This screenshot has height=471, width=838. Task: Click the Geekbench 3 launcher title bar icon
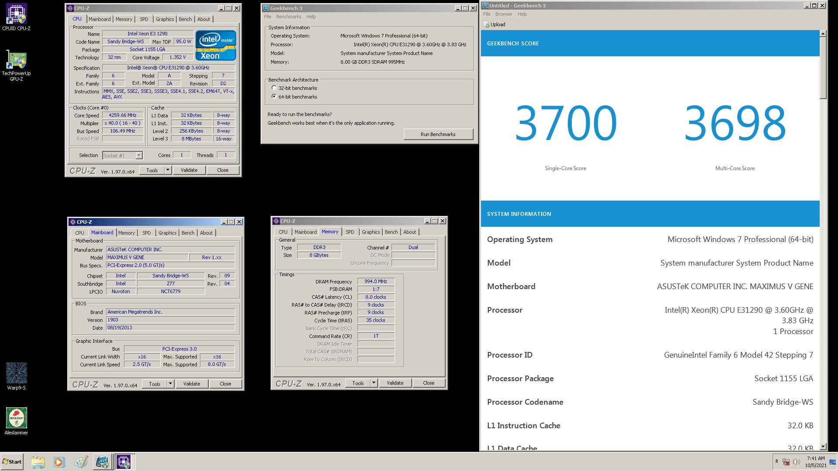266,8
